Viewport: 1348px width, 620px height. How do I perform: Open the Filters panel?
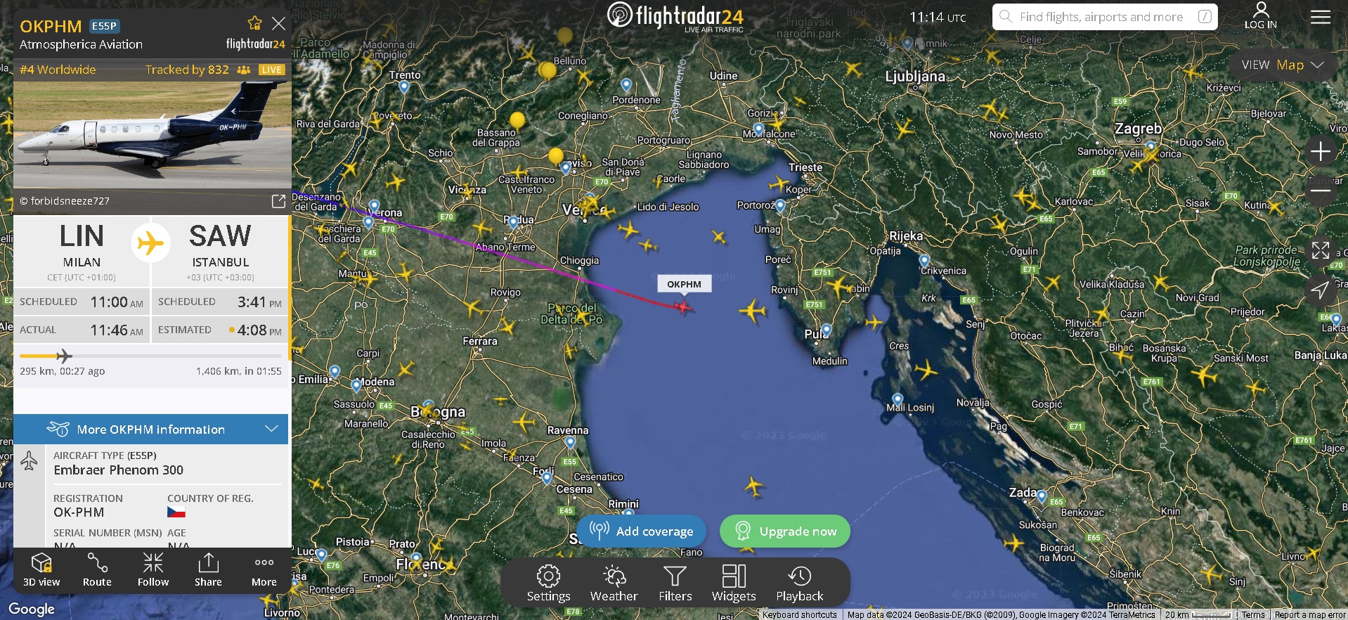(x=675, y=584)
